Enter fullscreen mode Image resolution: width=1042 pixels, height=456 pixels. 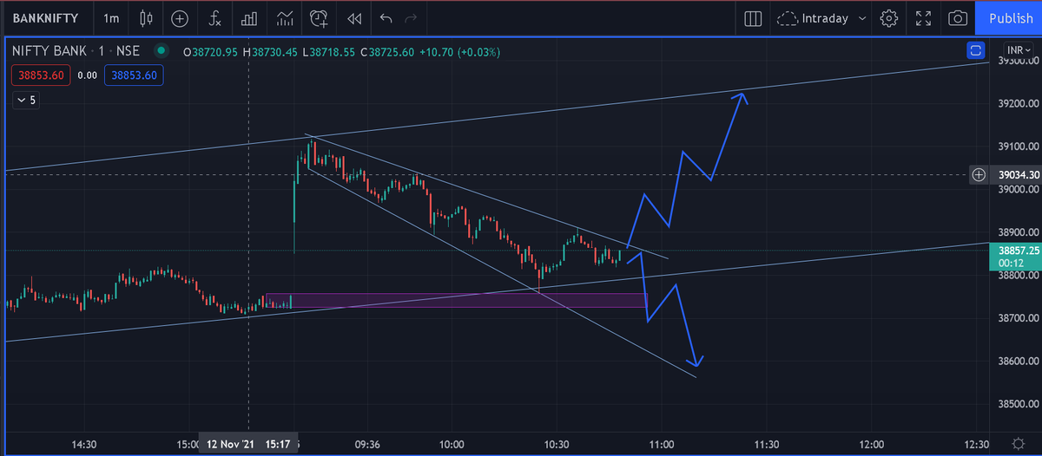click(x=924, y=17)
